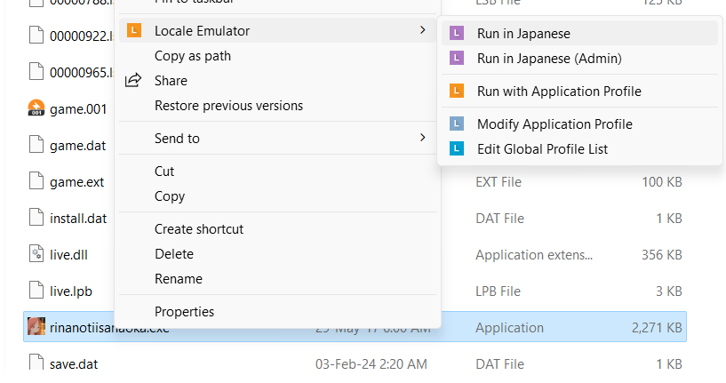Screen dimensions: 726x383
Task: Open Properties from the context menu
Action: [184, 311]
